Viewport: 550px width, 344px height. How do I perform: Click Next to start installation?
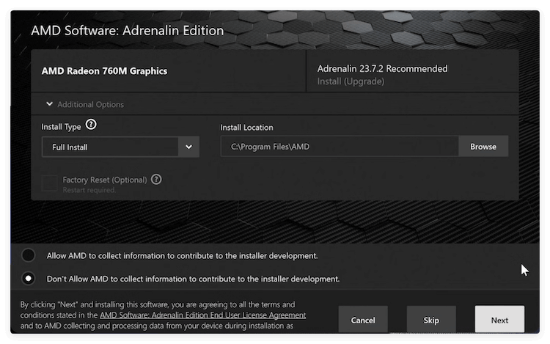pyautogui.click(x=499, y=320)
